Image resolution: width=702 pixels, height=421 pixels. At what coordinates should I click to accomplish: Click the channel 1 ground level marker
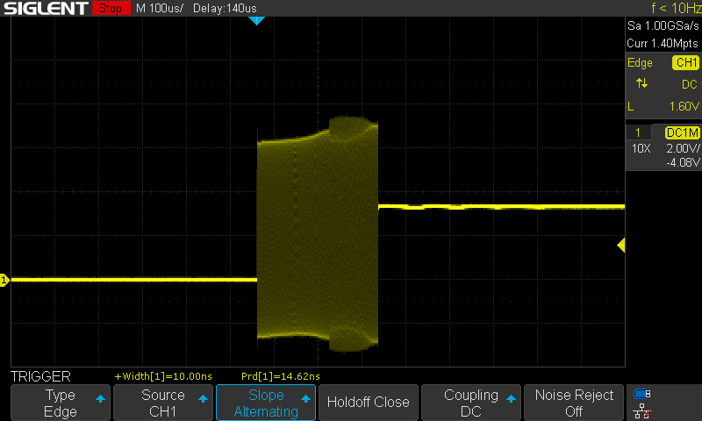click(x=4, y=280)
